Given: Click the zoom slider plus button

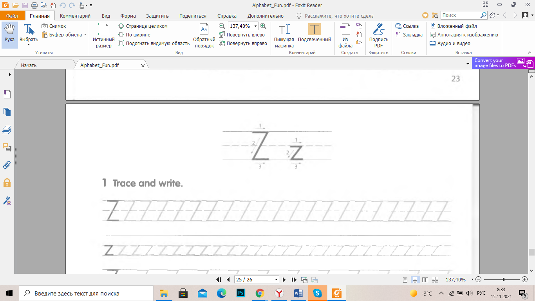Looking at the screenshot, I should pos(525,280).
